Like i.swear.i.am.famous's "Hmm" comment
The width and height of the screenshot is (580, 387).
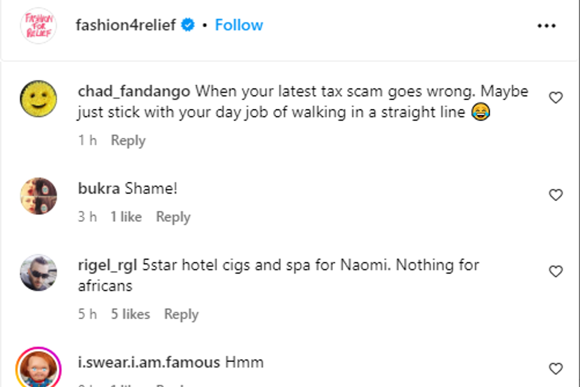[556, 369]
